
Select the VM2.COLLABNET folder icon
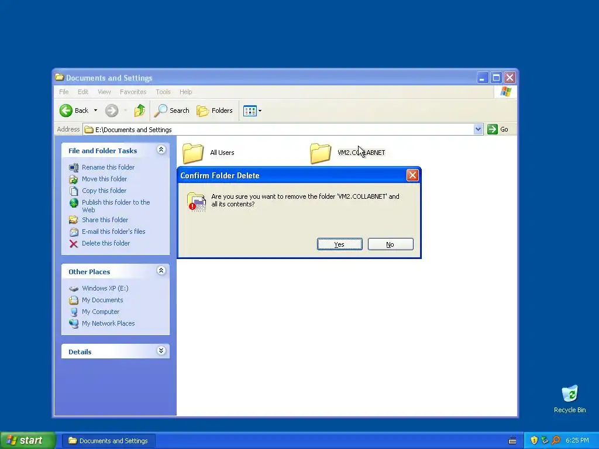[x=321, y=153]
